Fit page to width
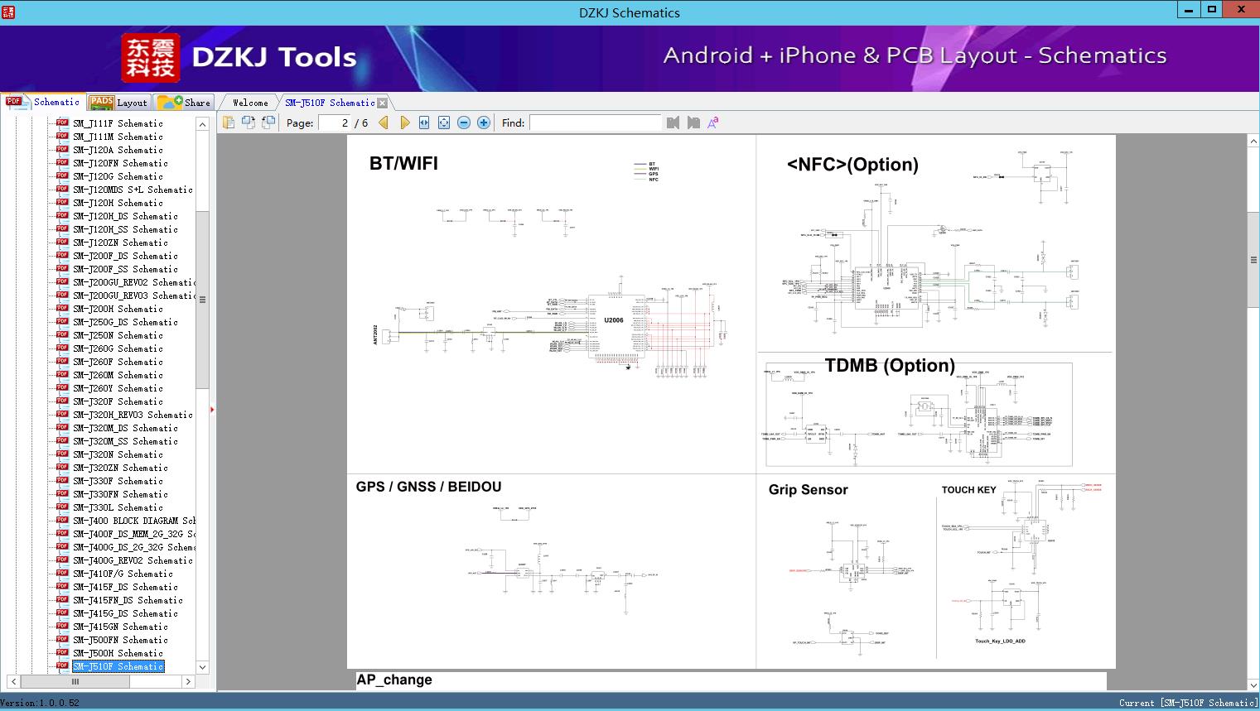The image size is (1260, 711). pos(424,123)
